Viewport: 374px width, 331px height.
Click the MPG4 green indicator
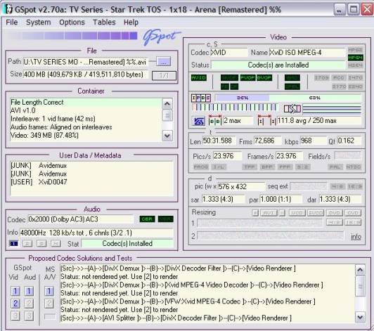[355, 58]
